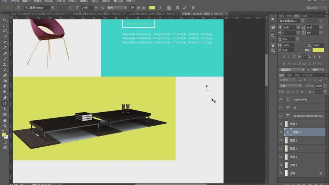Select the Move tool in the toolbar
The image size is (329, 185).
pyautogui.click(x=5, y=19)
